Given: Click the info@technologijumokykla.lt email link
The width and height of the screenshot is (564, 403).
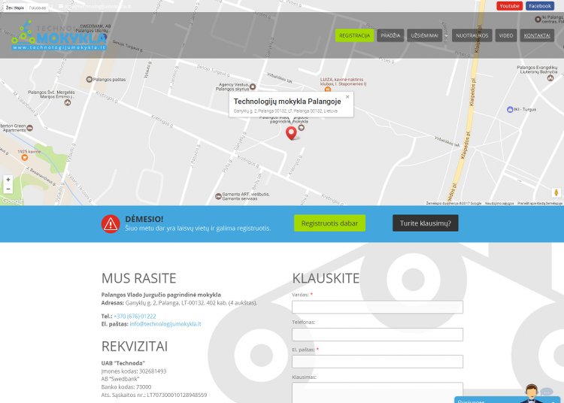Looking at the screenshot, I should (x=165, y=324).
